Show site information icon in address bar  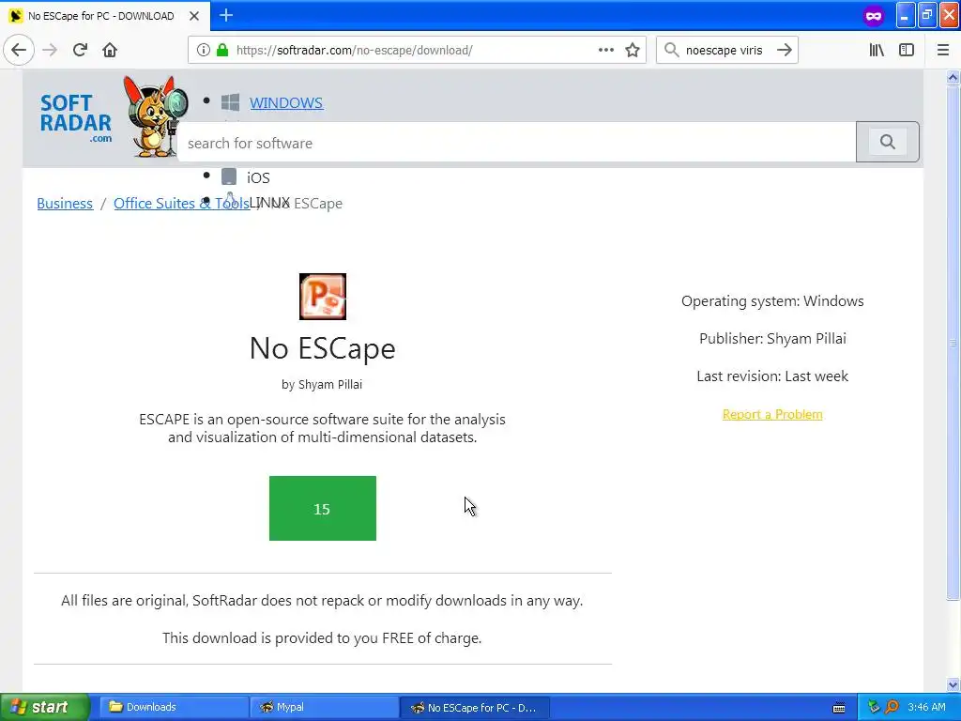pyautogui.click(x=204, y=51)
